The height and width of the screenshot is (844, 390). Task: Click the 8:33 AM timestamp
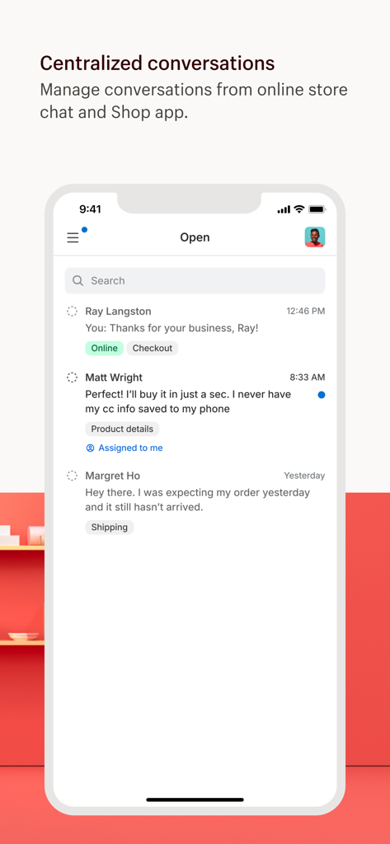308,377
